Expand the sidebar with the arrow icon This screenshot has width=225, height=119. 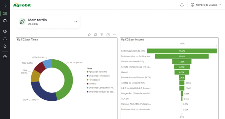pos(5,6)
